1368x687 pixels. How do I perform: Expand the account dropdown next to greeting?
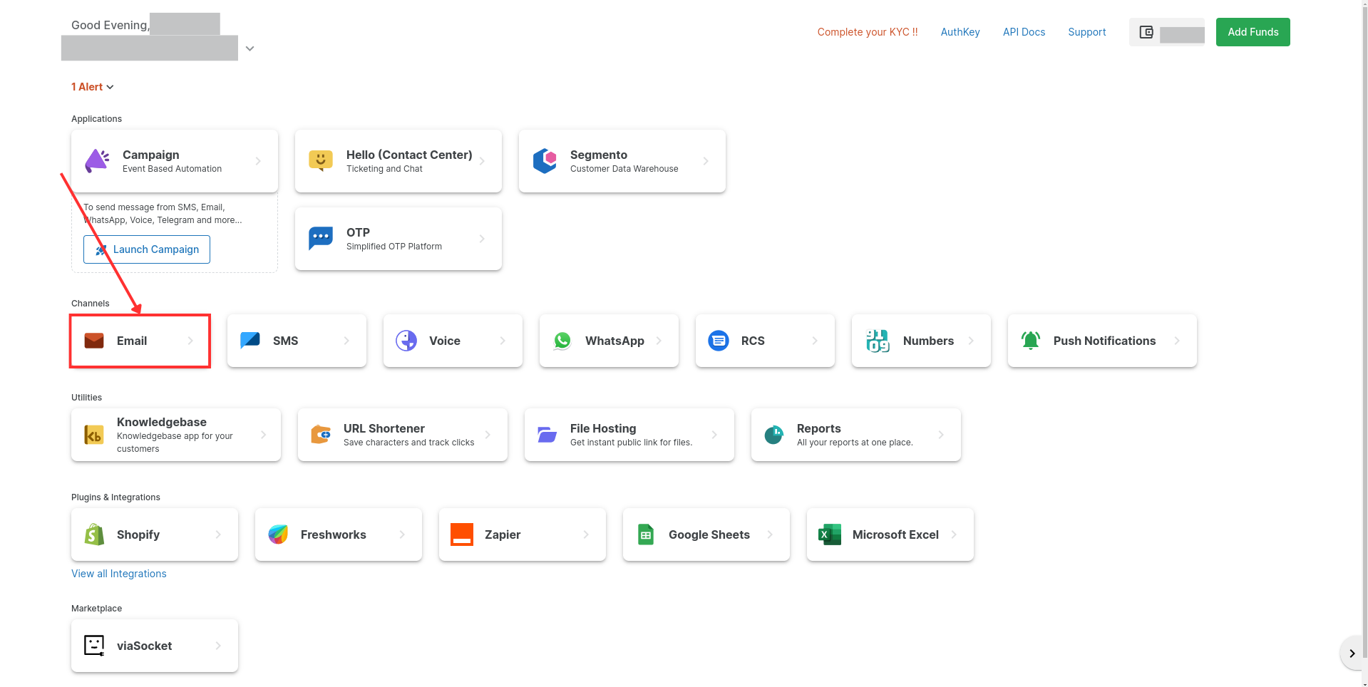(250, 48)
